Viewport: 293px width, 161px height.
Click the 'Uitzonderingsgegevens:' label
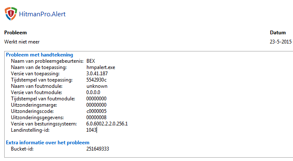point(37,118)
